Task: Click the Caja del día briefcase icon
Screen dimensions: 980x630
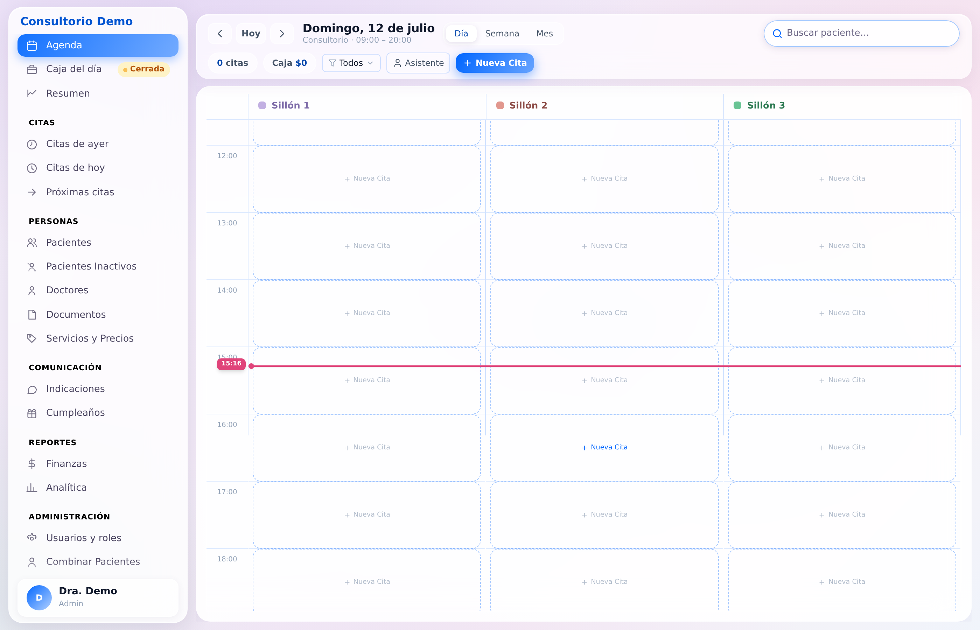Action: [x=32, y=70]
